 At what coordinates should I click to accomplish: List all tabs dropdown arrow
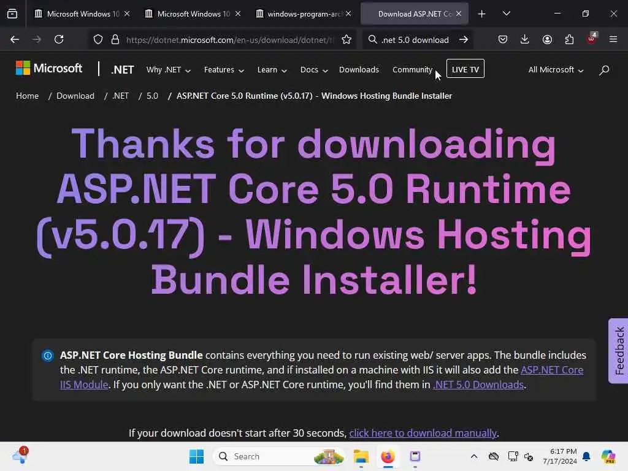[506, 13]
